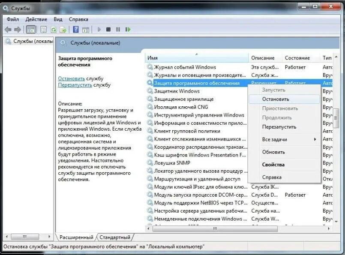Click left tree pane horizontal scrollbar thumb
Viewport: 345px width, 255px height.
pyautogui.click(x=25, y=237)
